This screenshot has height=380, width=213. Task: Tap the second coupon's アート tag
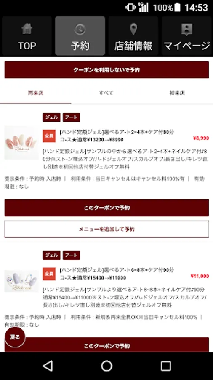pyautogui.click(x=72, y=255)
